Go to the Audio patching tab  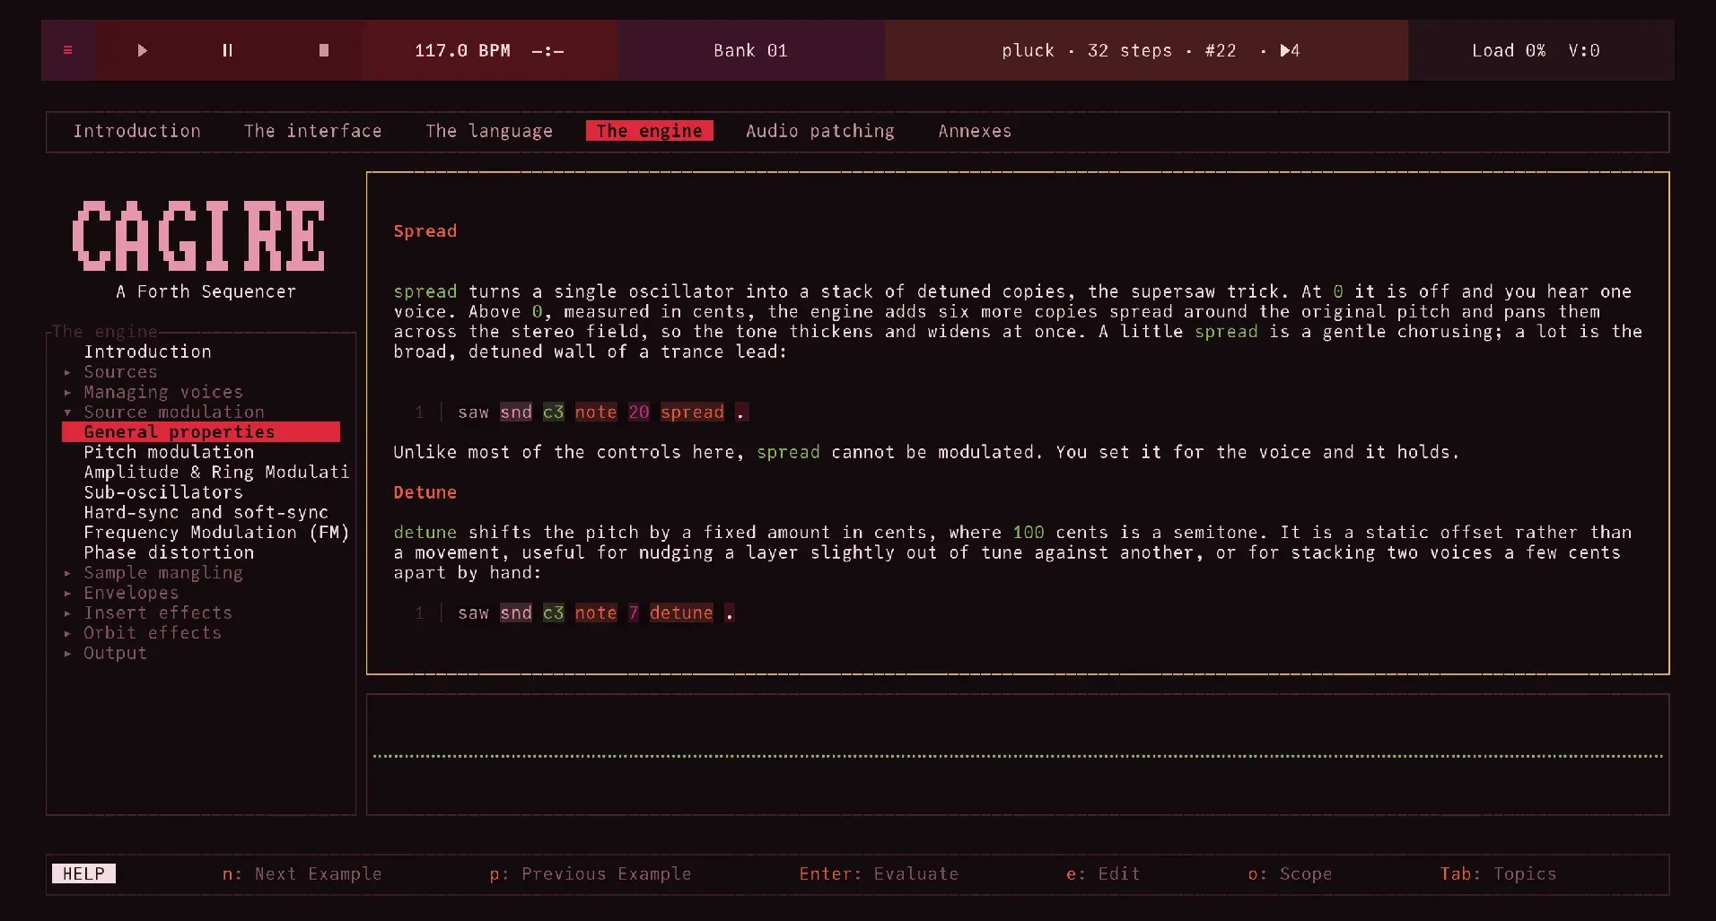(819, 131)
